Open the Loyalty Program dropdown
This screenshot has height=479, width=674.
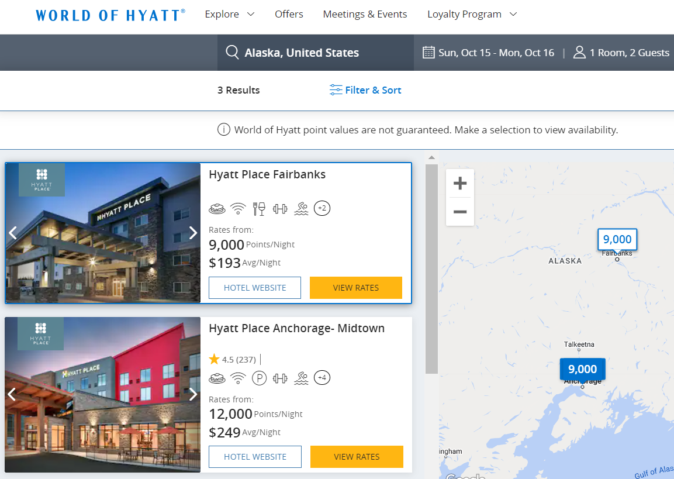(x=472, y=13)
